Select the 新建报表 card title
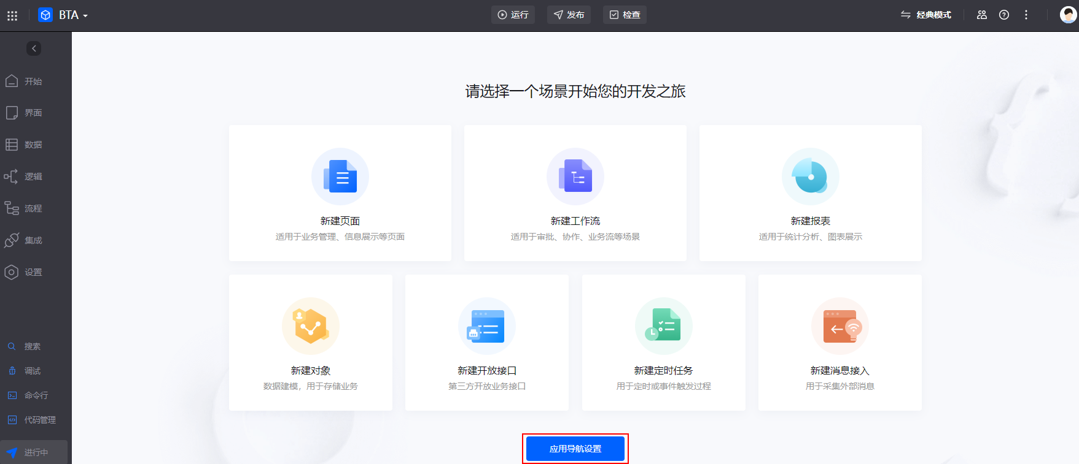The width and height of the screenshot is (1079, 464). click(811, 221)
